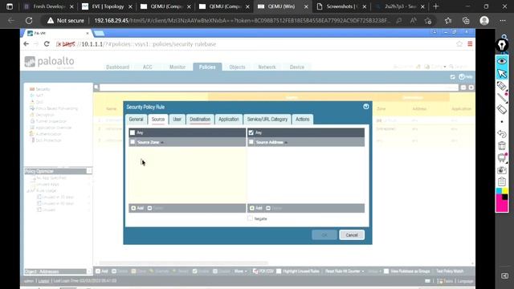Switch to the User tab
Screen dimensions: 514x289
pyautogui.click(x=177, y=120)
